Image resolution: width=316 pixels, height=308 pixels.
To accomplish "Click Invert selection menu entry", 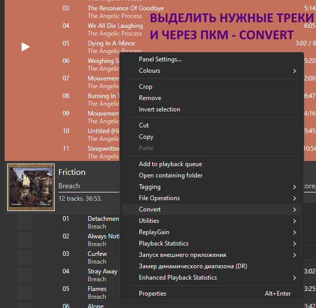I will pos(159,109).
